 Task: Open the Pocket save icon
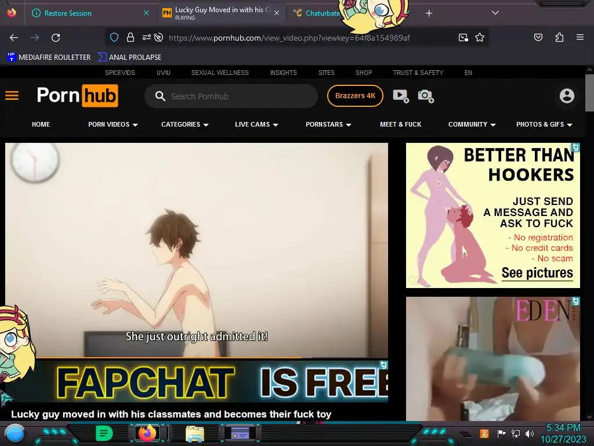click(538, 37)
